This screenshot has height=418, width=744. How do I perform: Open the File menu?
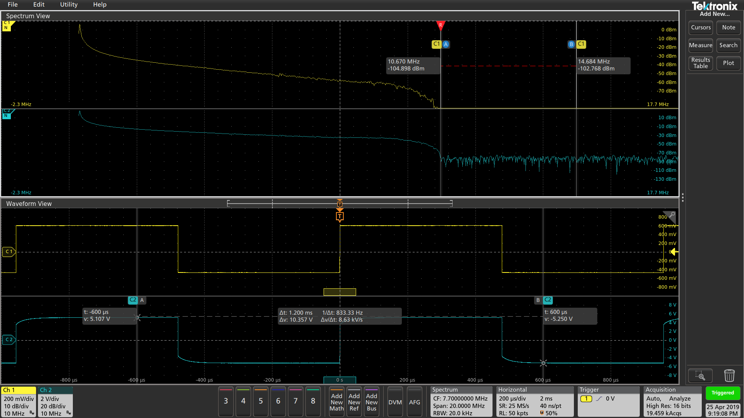pyautogui.click(x=12, y=5)
